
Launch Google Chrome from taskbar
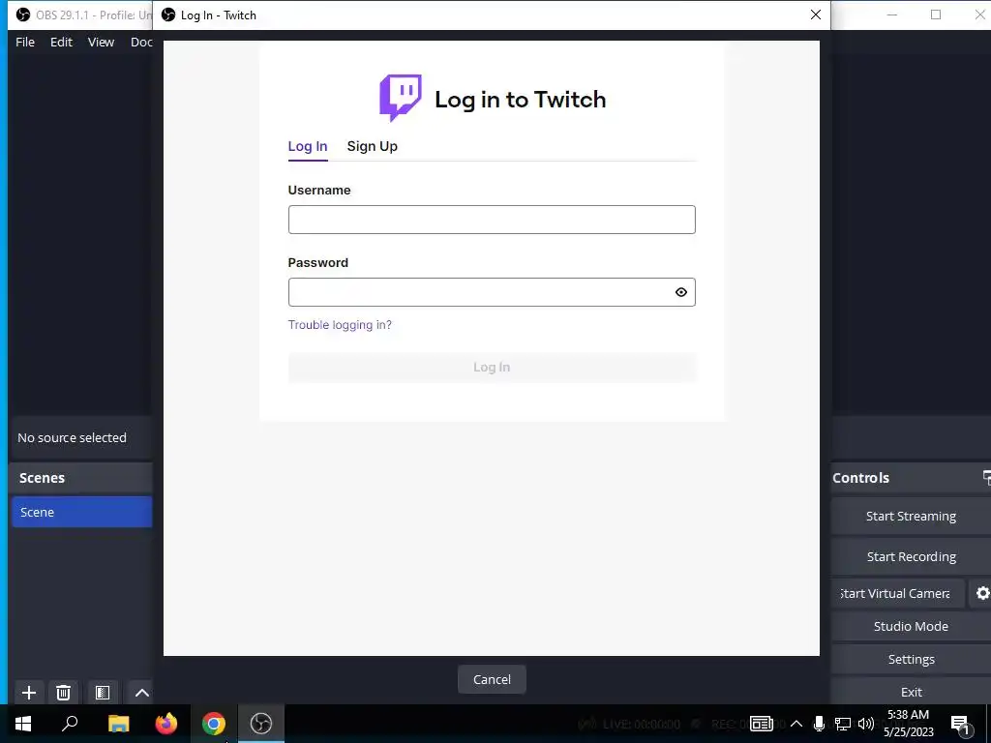click(214, 724)
